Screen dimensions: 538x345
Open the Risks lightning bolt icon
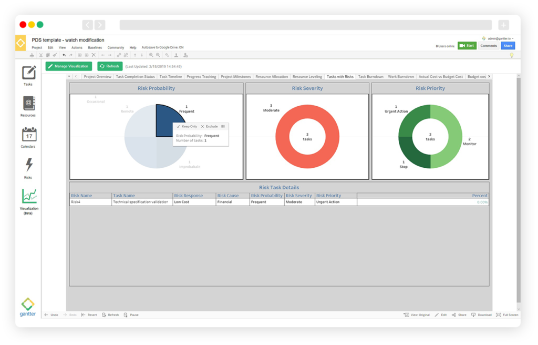coord(28,166)
